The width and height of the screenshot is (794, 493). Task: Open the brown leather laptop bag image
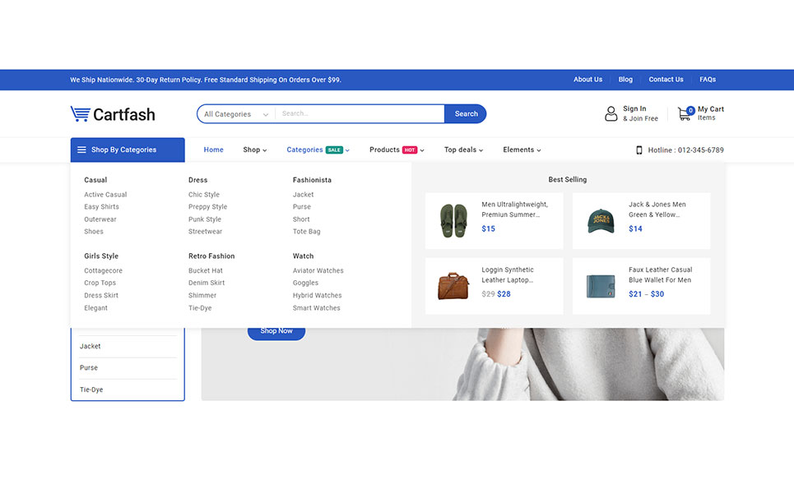coord(453,286)
